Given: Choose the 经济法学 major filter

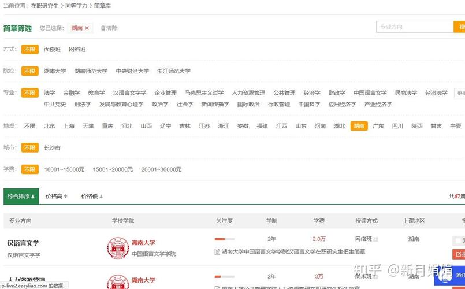Looking at the screenshot, I should tap(436, 93).
